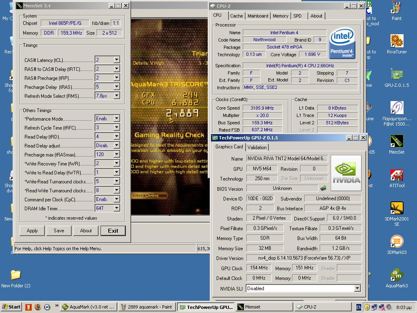Open the Write to Read Delay dropdown
417x313 pixels.
pos(116,172)
